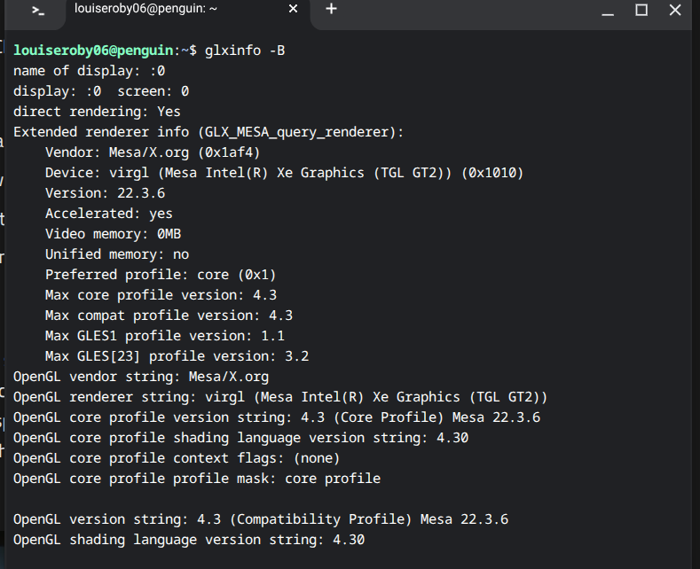Click the 'direct rendering: Yes' line
The height and width of the screenshot is (569, 700).
point(97,111)
